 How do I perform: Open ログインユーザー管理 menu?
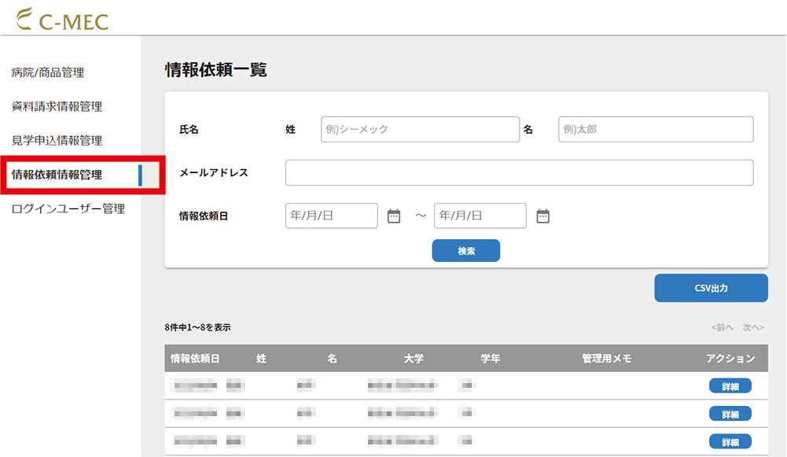[68, 209]
